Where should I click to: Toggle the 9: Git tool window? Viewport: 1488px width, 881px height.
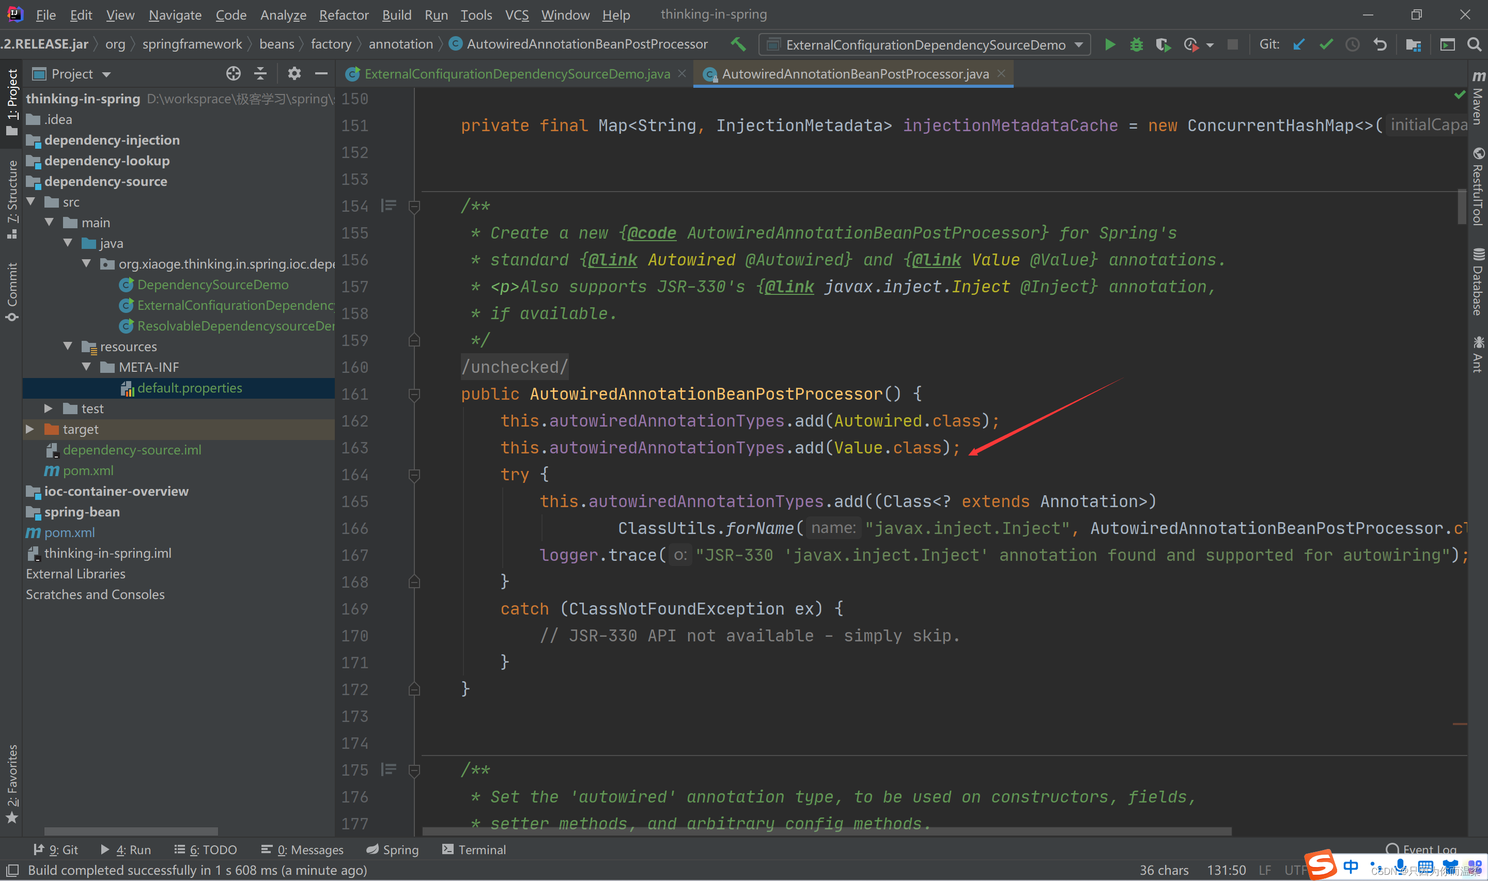56,849
